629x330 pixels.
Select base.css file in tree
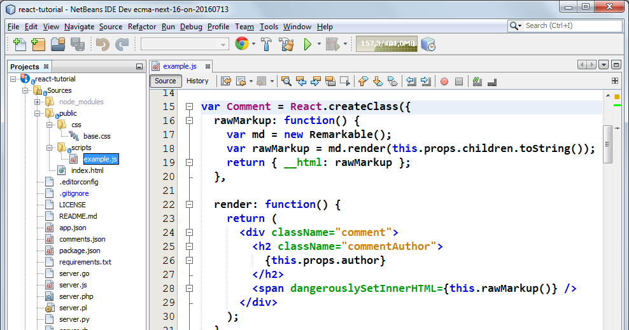(97, 136)
